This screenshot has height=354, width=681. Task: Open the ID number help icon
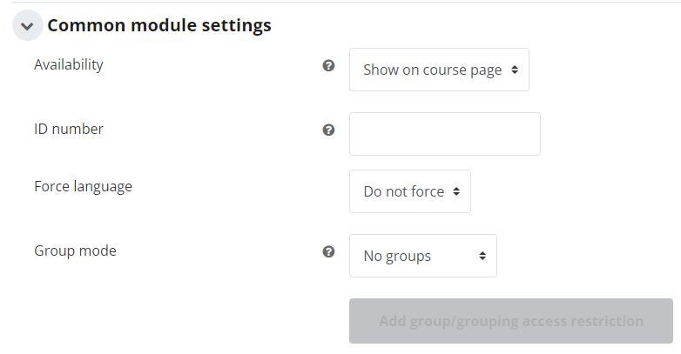pos(329,130)
